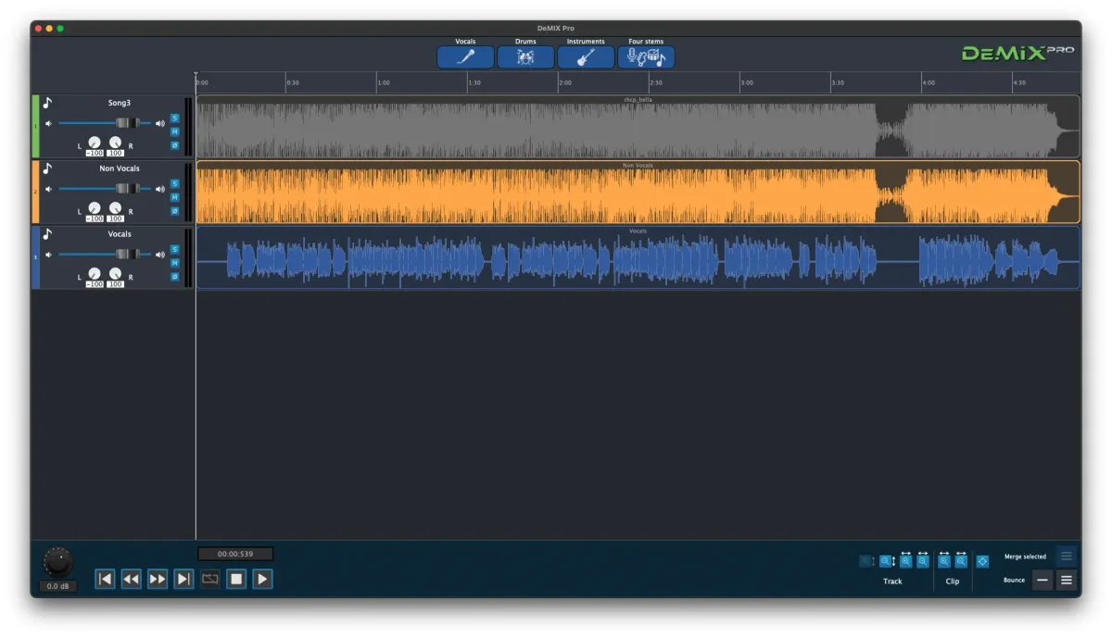Mute the Song3 track

(174, 131)
